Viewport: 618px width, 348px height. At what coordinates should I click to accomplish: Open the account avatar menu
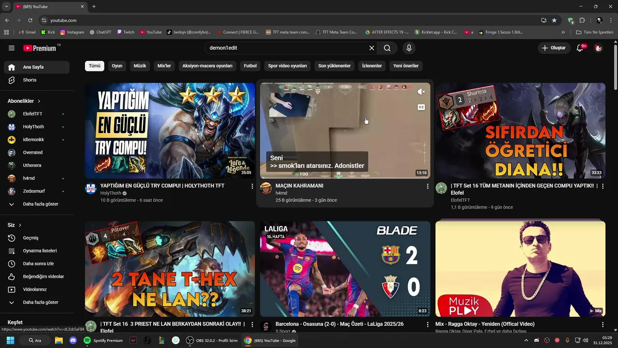598,48
